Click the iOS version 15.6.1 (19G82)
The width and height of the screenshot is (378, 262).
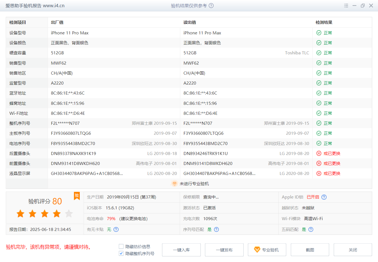pos(120,208)
